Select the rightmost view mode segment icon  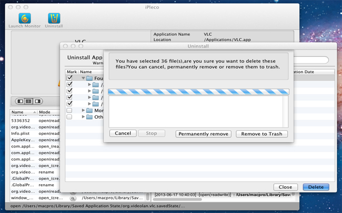(x=37, y=101)
